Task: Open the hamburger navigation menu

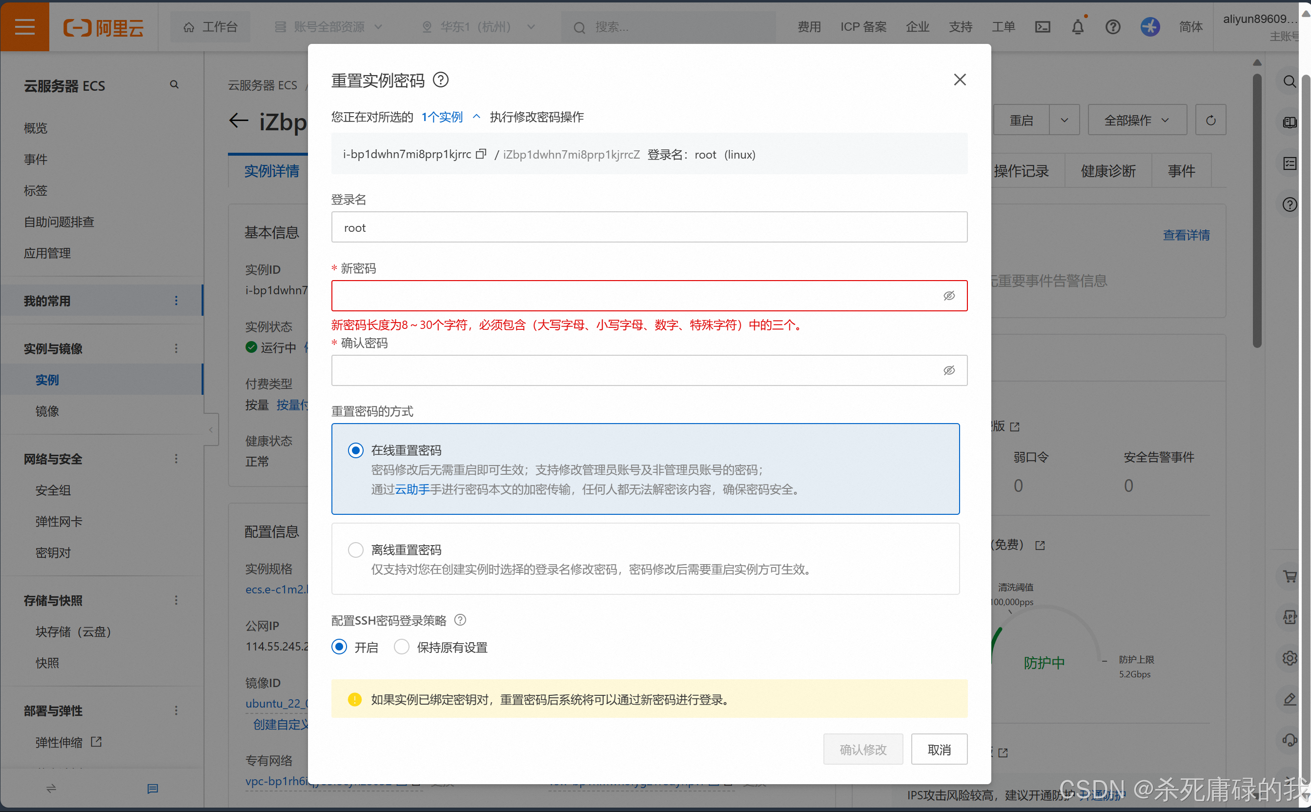Action: pos(25,26)
